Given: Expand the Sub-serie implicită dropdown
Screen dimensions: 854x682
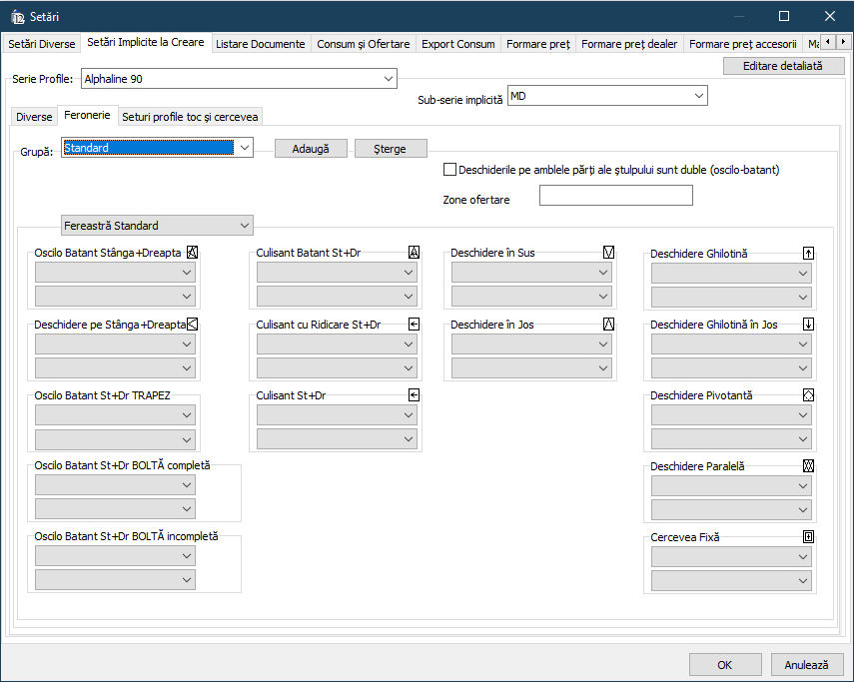Looking at the screenshot, I should (x=698, y=96).
